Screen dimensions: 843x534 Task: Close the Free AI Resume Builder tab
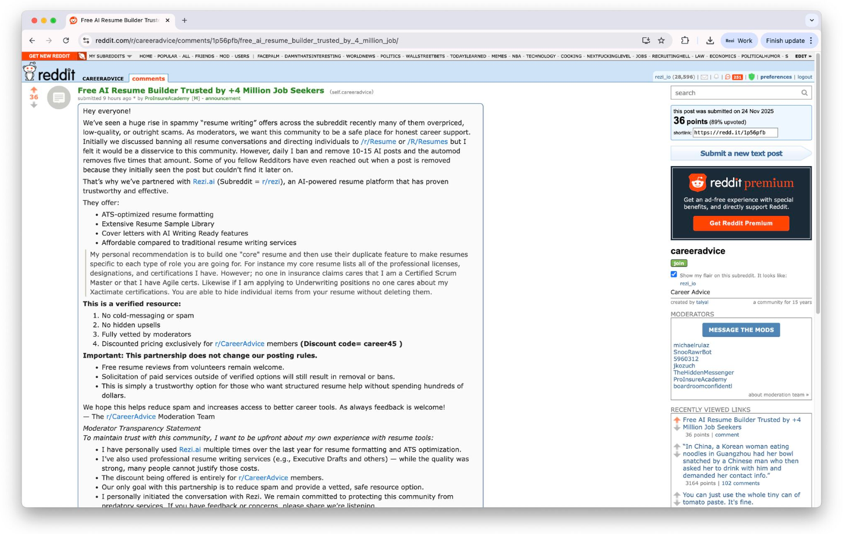(x=167, y=20)
